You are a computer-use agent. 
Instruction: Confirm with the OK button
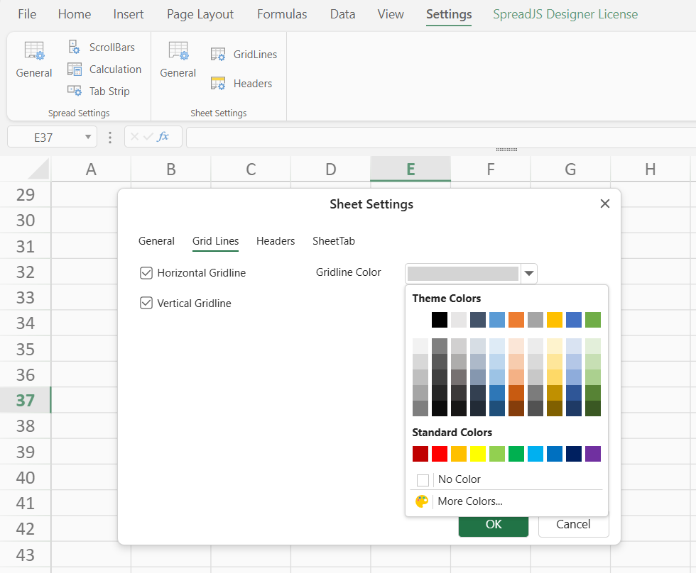pyautogui.click(x=493, y=525)
